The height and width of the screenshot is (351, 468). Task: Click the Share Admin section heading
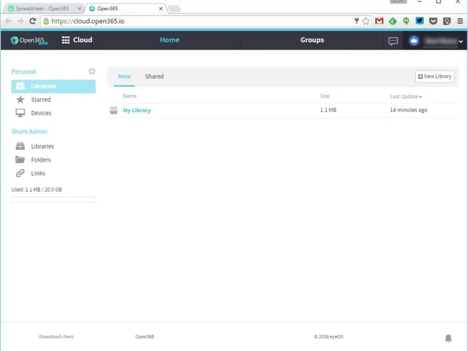pyautogui.click(x=29, y=132)
